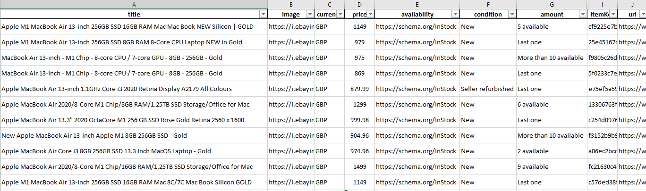
Task: Open the amount column filter dropdown
Action: click(x=583, y=15)
